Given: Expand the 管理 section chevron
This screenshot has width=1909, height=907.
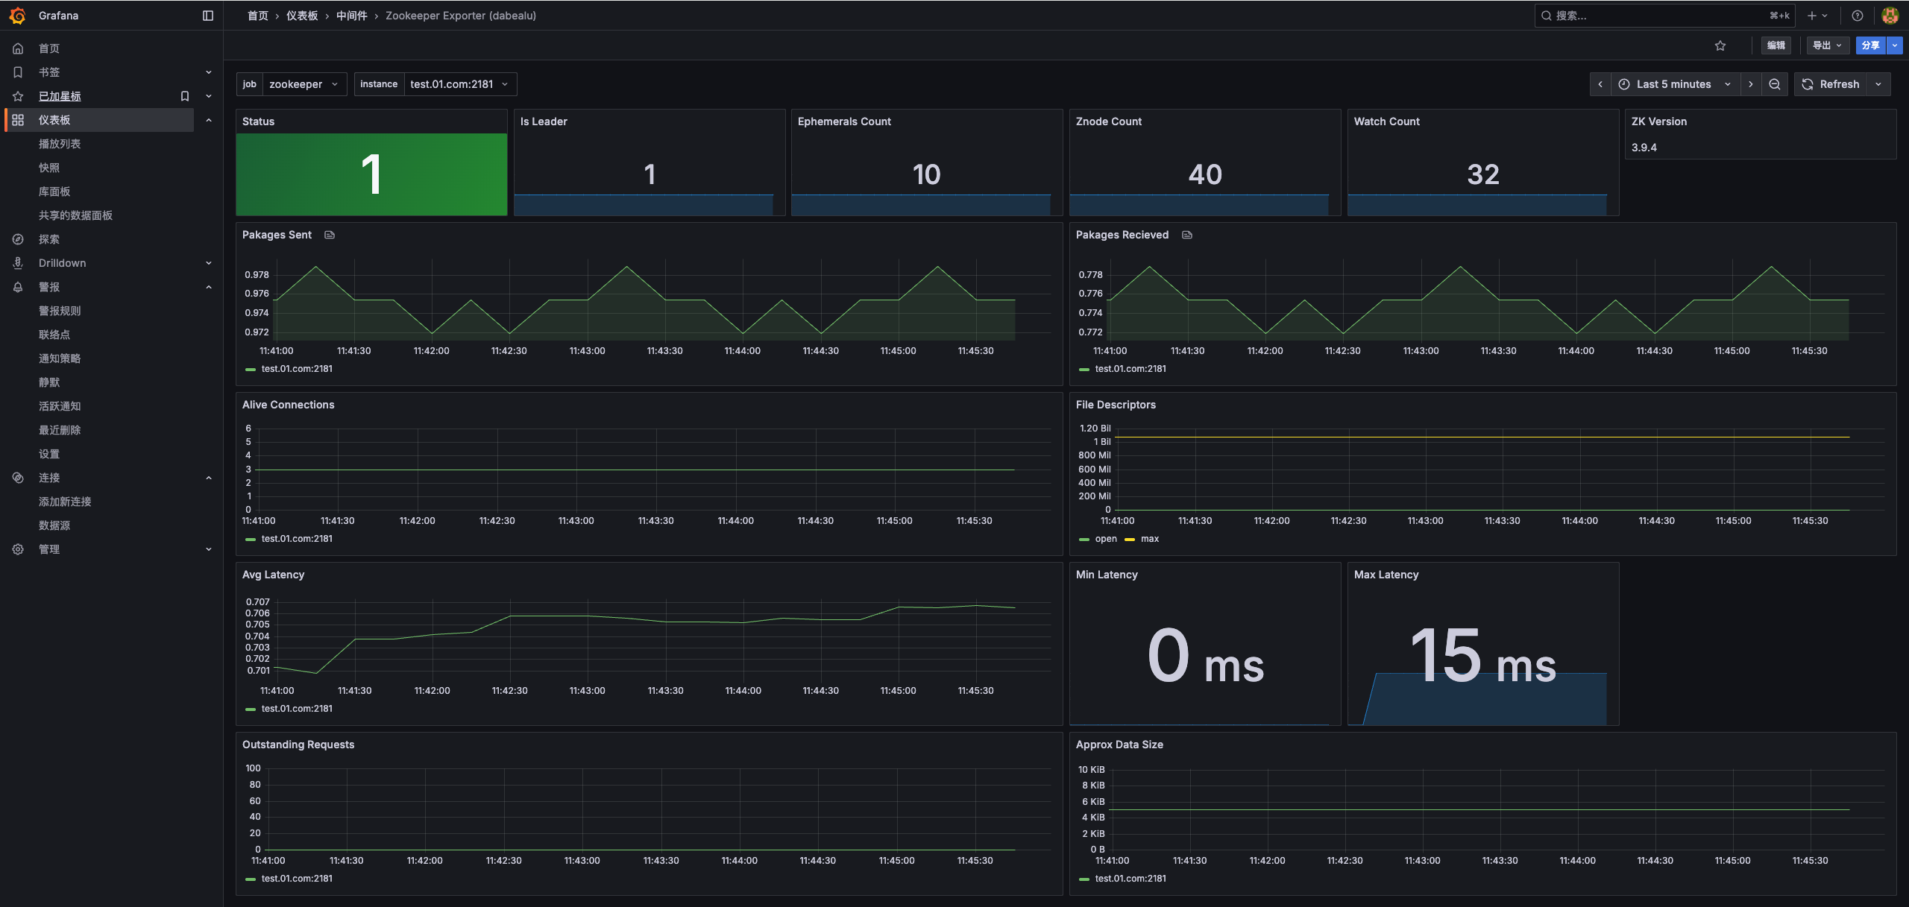Looking at the screenshot, I should tap(209, 549).
